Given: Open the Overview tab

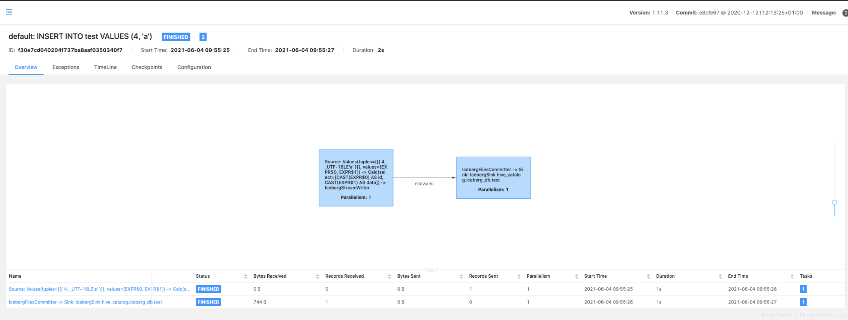Looking at the screenshot, I should click(26, 67).
